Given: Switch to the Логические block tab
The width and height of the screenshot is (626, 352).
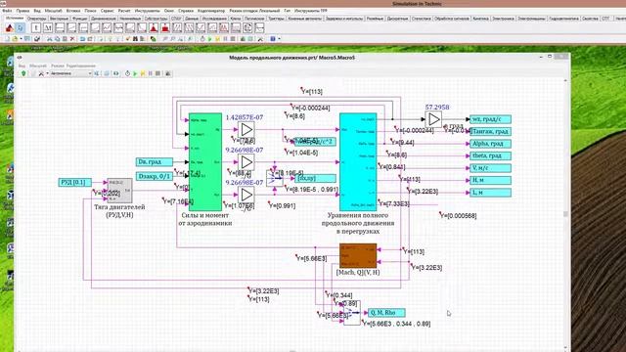Looking at the screenshot, I should [254, 19].
